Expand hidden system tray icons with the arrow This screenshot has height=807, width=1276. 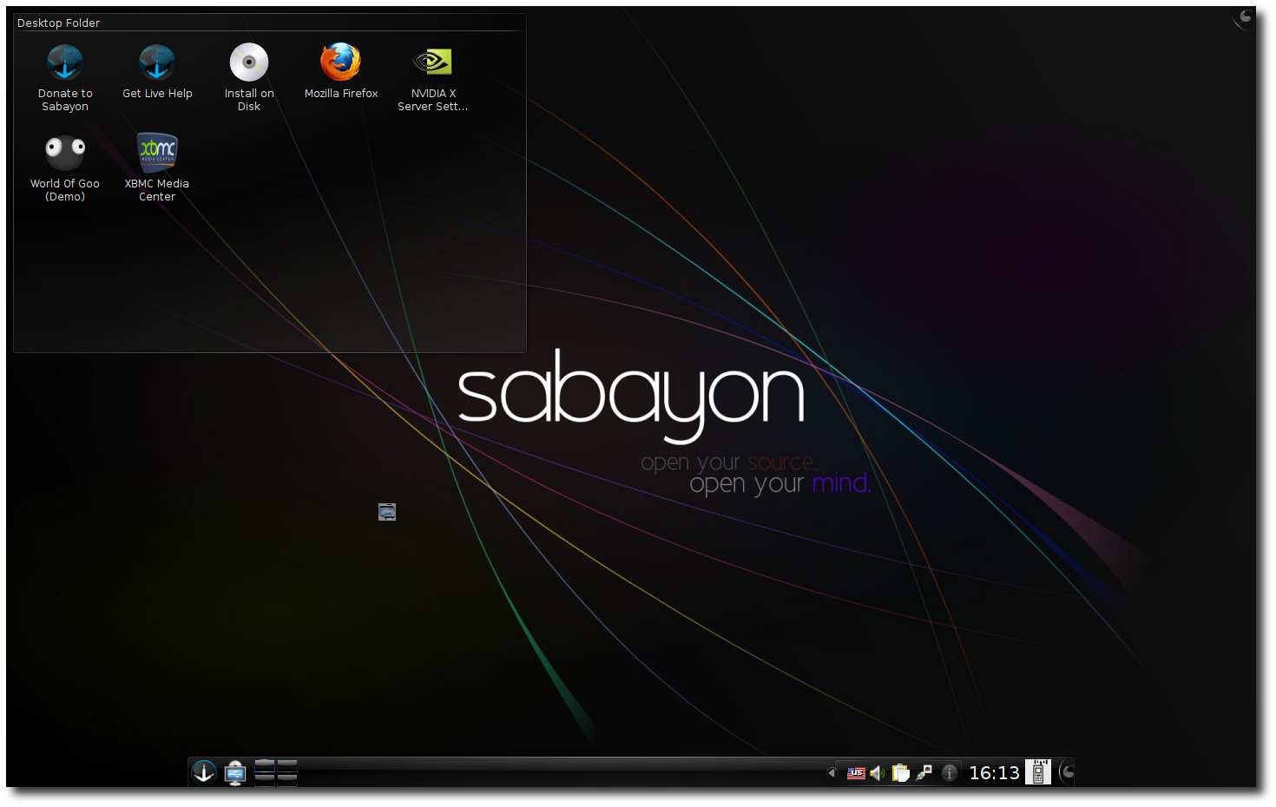click(x=832, y=772)
